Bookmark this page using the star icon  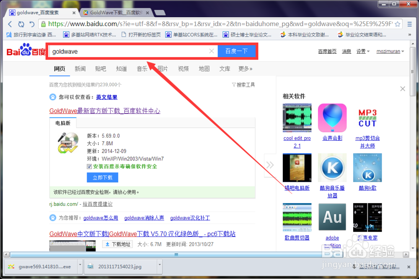[397, 24]
